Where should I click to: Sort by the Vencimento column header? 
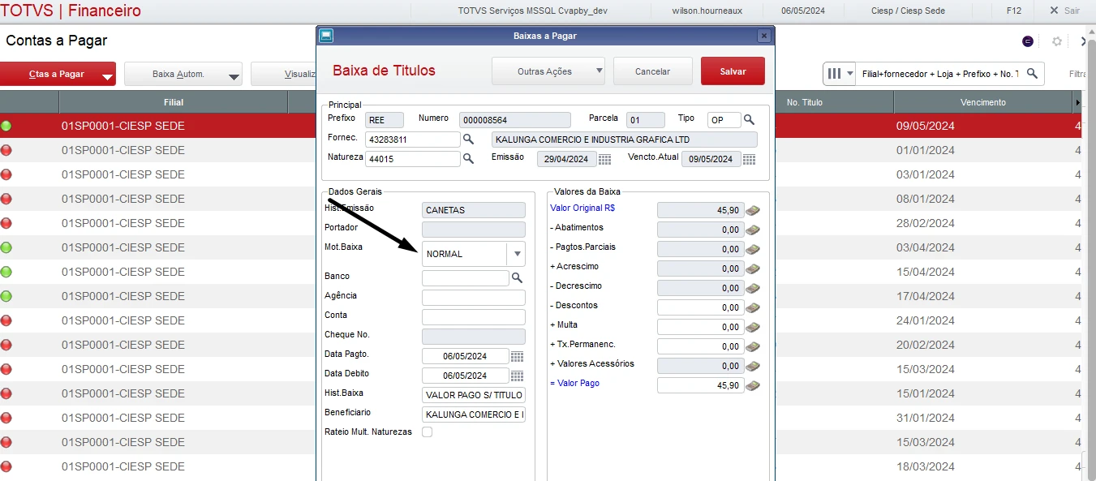tap(982, 102)
